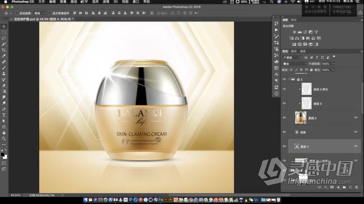
Task: Select the Clone Stamp tool
Action: 4,74
